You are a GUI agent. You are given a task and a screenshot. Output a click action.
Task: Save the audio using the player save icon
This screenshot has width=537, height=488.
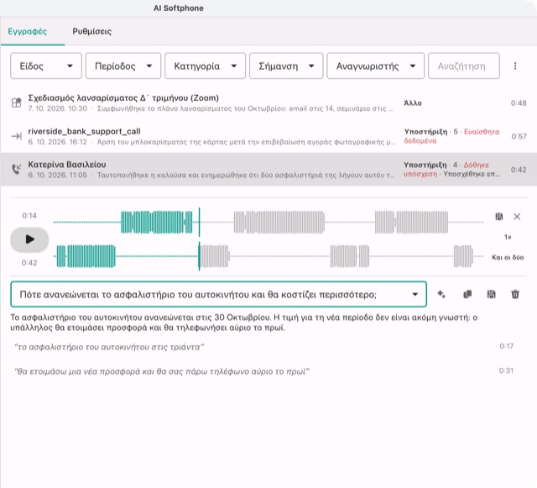tap(499, 217)
